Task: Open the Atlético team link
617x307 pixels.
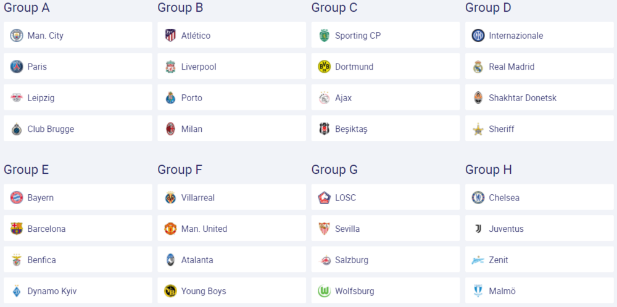Action: 196,36
